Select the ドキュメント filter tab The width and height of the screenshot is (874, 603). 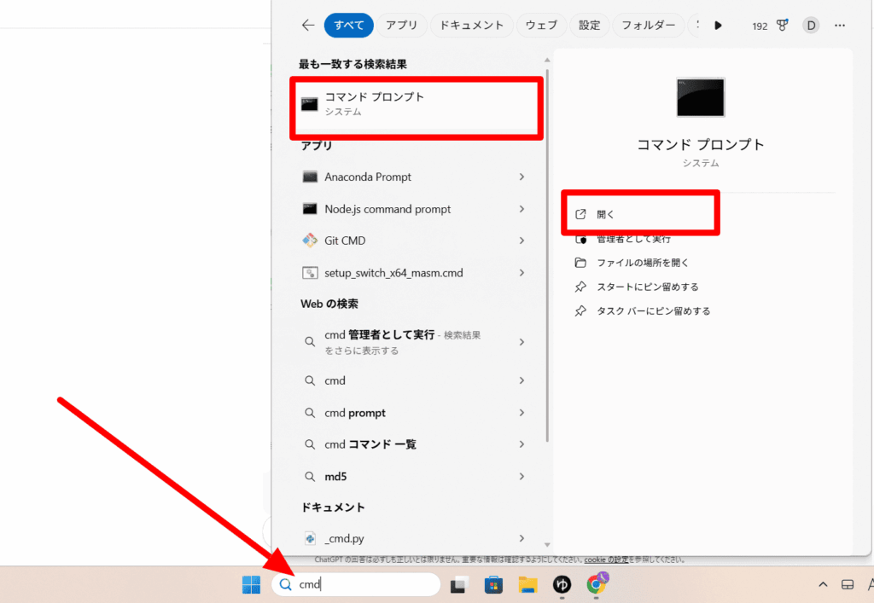pyautogui.click(x=472, y=26)
